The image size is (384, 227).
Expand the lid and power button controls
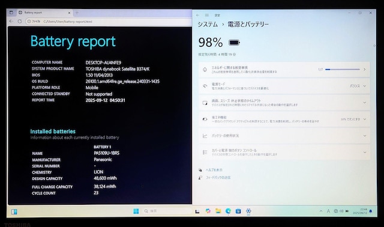click(x=365, y=152)
